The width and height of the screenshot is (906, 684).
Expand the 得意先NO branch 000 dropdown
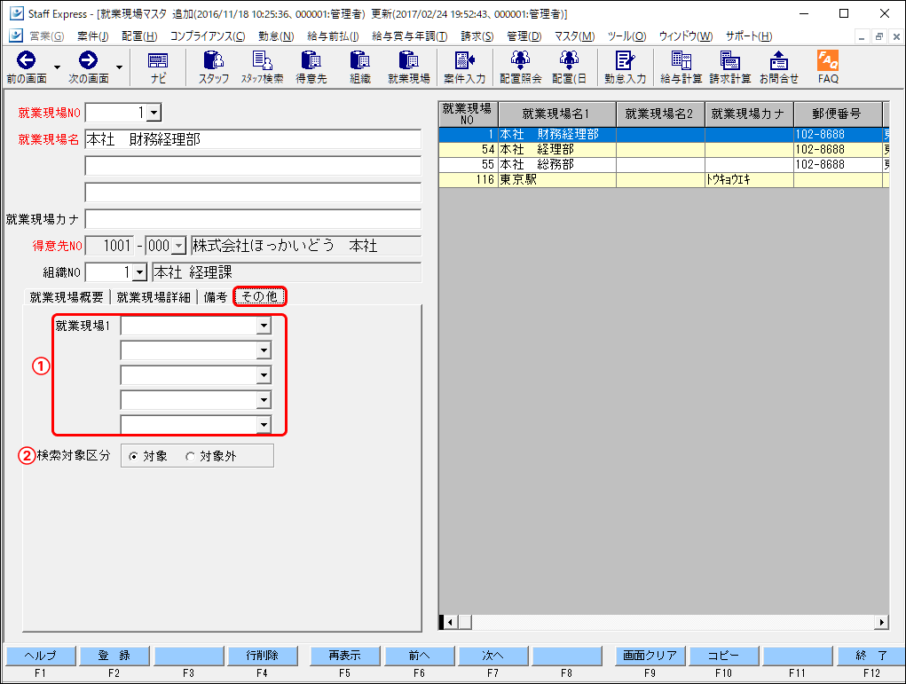click(179, 246)
